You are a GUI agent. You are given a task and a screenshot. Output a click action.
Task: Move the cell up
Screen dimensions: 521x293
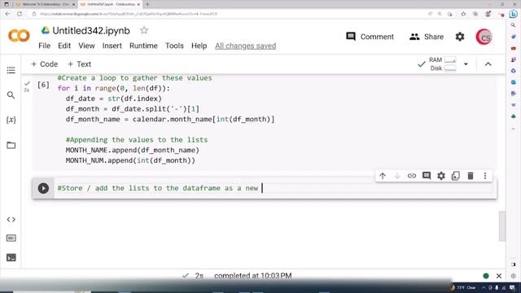pyautogui.click(x=383, y=176)
